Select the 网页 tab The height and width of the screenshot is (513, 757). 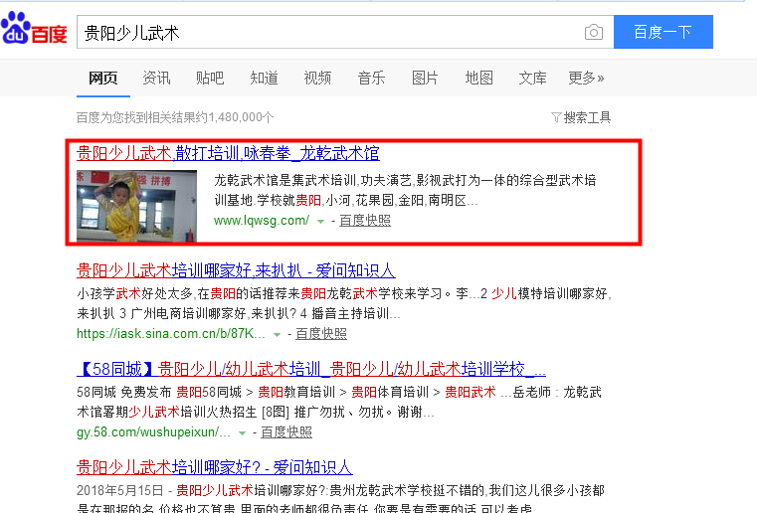click(x=102, y=78)
